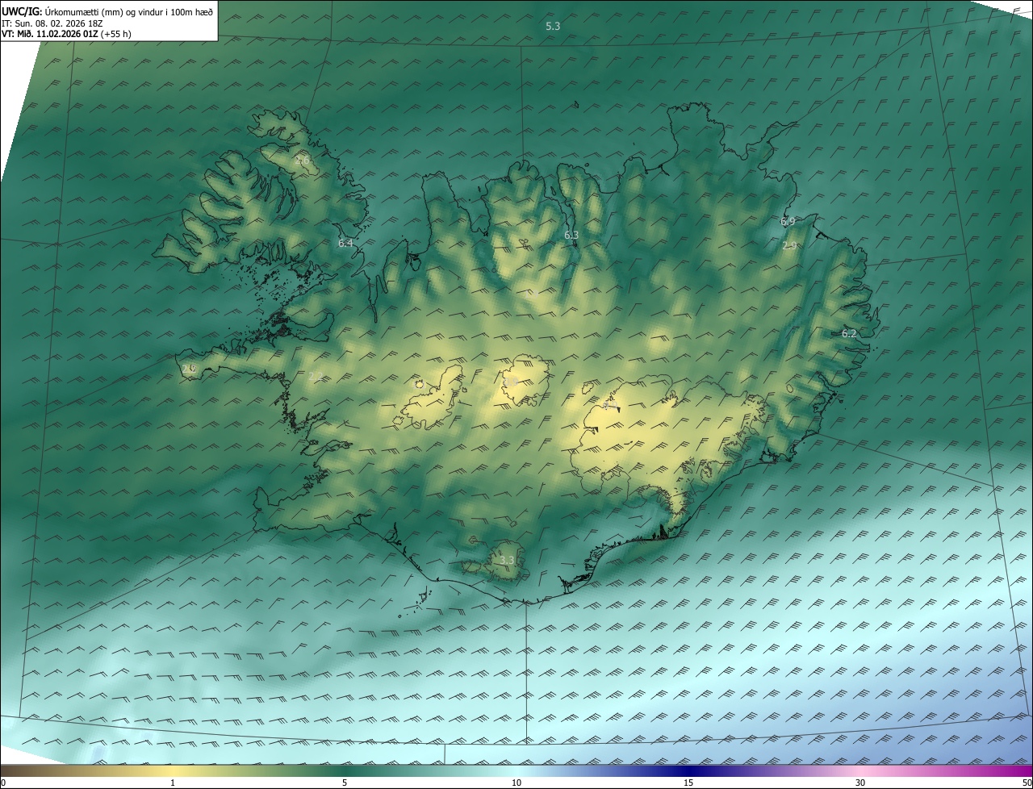1033x789 pixels.
Task: Click the colorbar label 5
Action: (345, 783)
